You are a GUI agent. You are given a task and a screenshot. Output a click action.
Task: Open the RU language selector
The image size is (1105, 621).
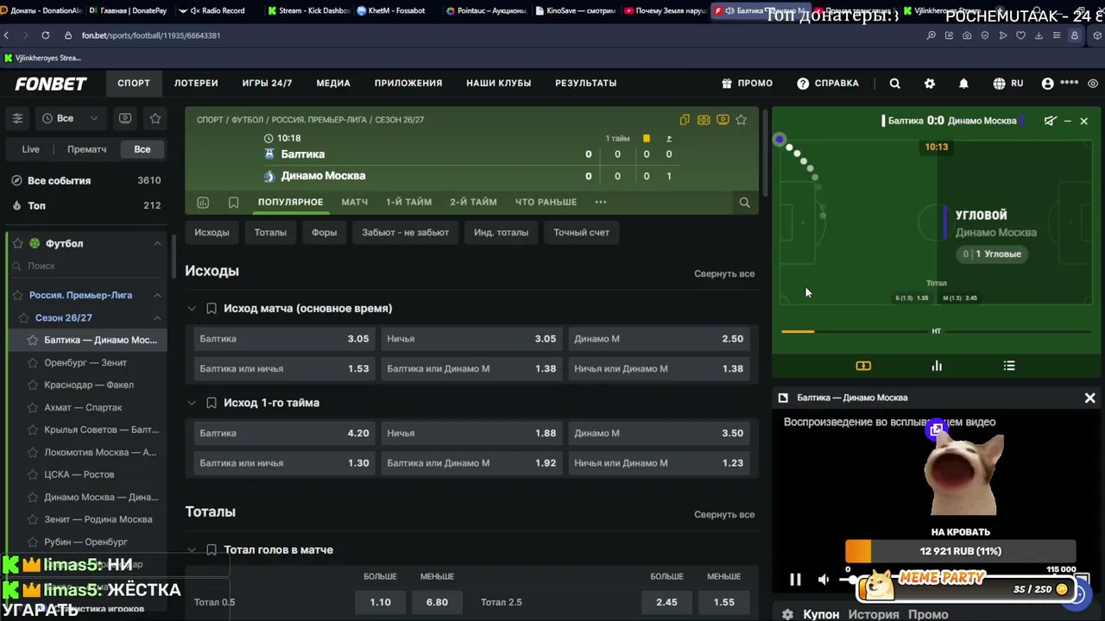pyautogui.click(x=1008, y=84)
